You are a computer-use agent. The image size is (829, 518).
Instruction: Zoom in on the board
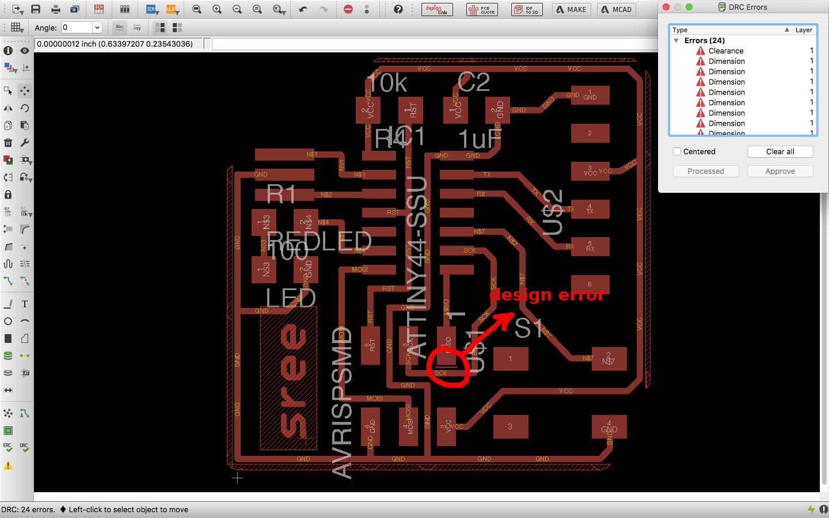point(217,9)
